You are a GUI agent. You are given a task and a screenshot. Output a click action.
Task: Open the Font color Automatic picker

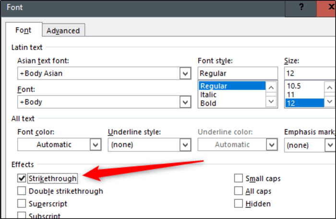[59, 145]
